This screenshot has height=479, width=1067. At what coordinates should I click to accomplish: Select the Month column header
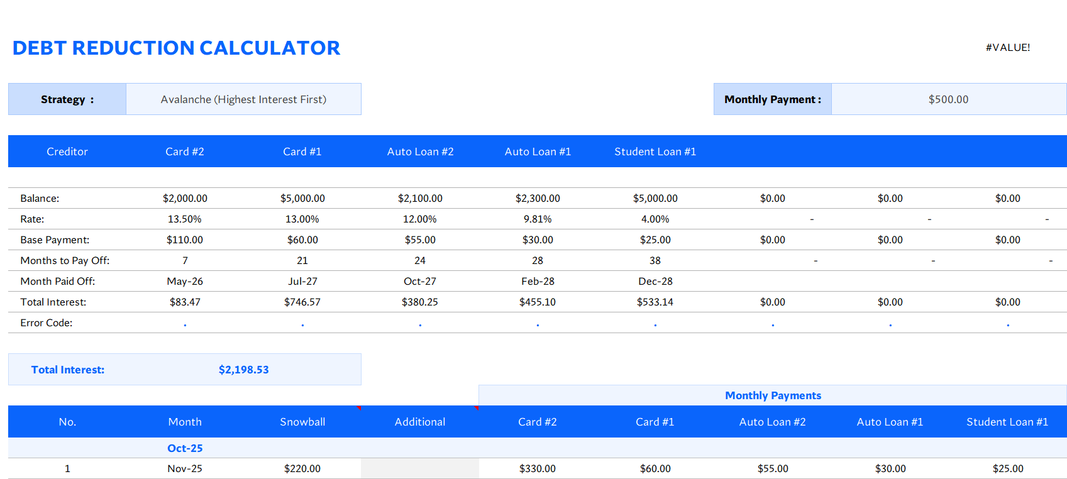pos(185,422)
